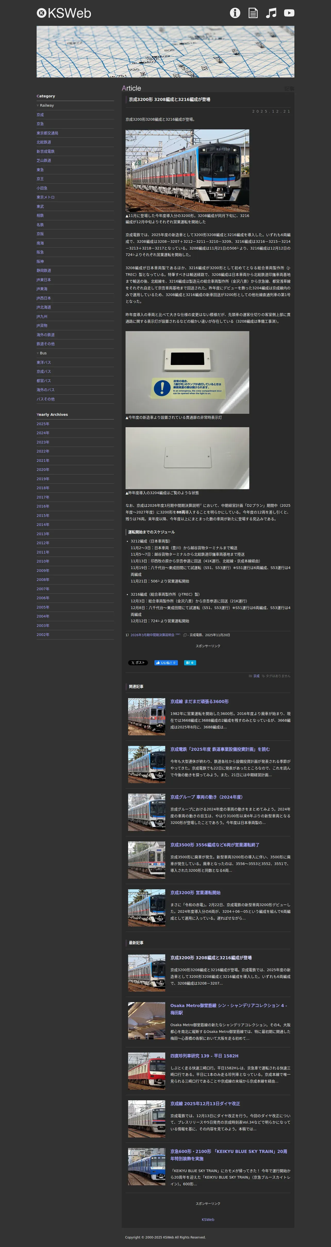This screenshot has height=1247, width=331.
Task: Open the JR東日本 category
Action: coord(44,280)
